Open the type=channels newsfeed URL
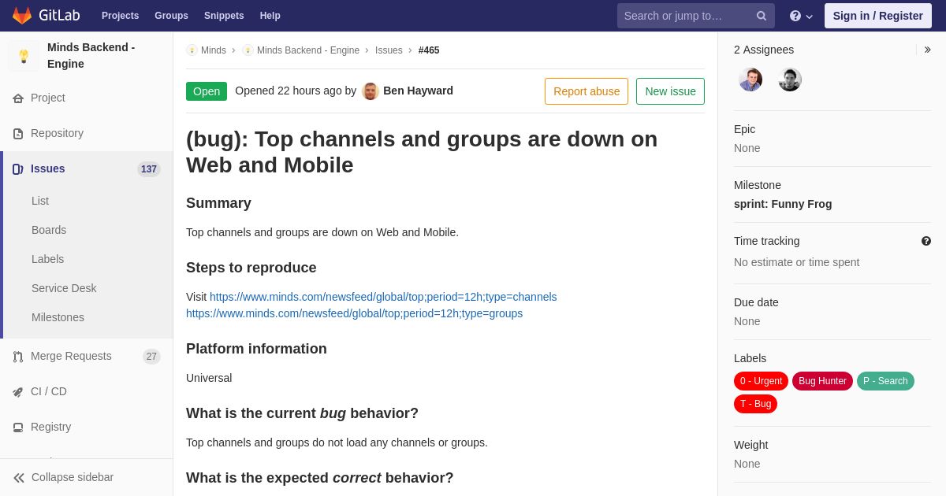 pos(383,298)
